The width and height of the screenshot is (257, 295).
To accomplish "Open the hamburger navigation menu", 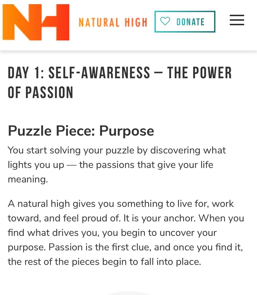I will click(x=237, y=20).
